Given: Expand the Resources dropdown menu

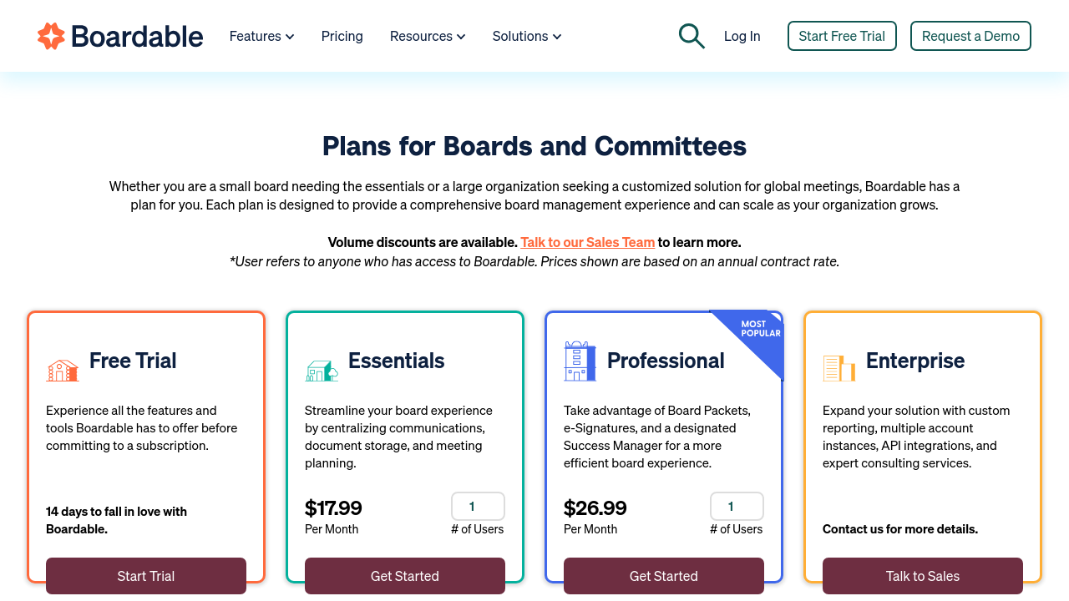Looking at the screenshot, I should pyautogui.click(x=427, y=36).
